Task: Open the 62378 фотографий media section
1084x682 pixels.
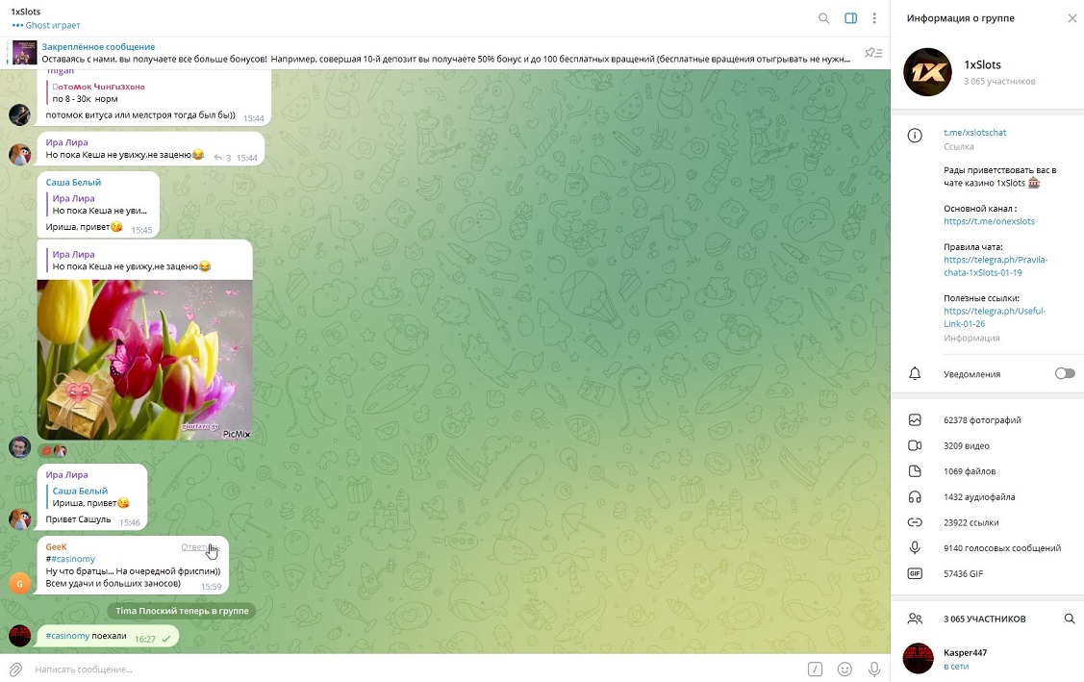Action: point(982,420)
